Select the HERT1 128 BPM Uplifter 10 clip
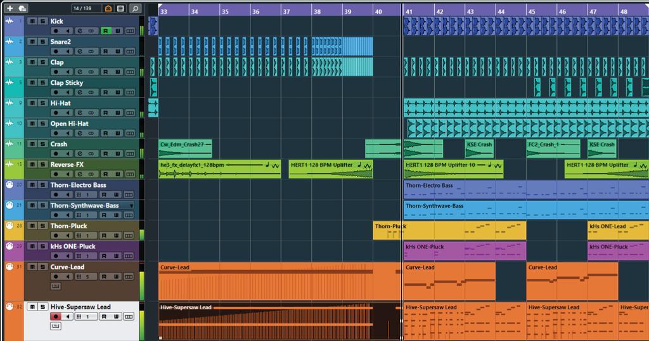This screenshot has width=649, height=341. tap(453, 169)
